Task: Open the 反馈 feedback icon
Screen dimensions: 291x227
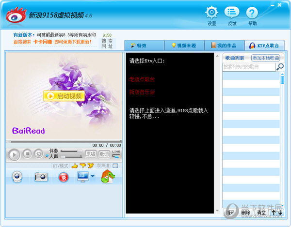Action: coord(232,13)
